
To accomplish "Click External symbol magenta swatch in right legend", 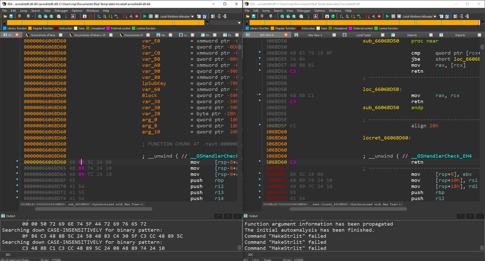I will (350, 28).
